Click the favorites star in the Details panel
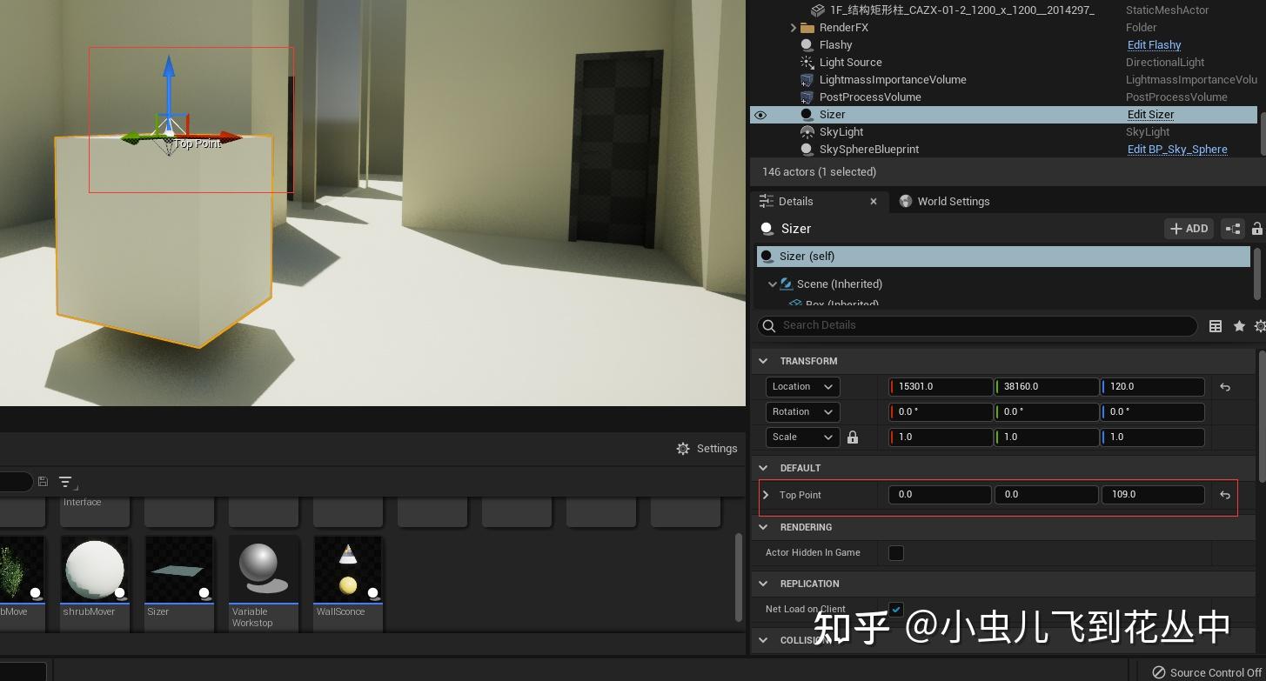Screen dimensions: 1266x681 [x=1239, y=326]
